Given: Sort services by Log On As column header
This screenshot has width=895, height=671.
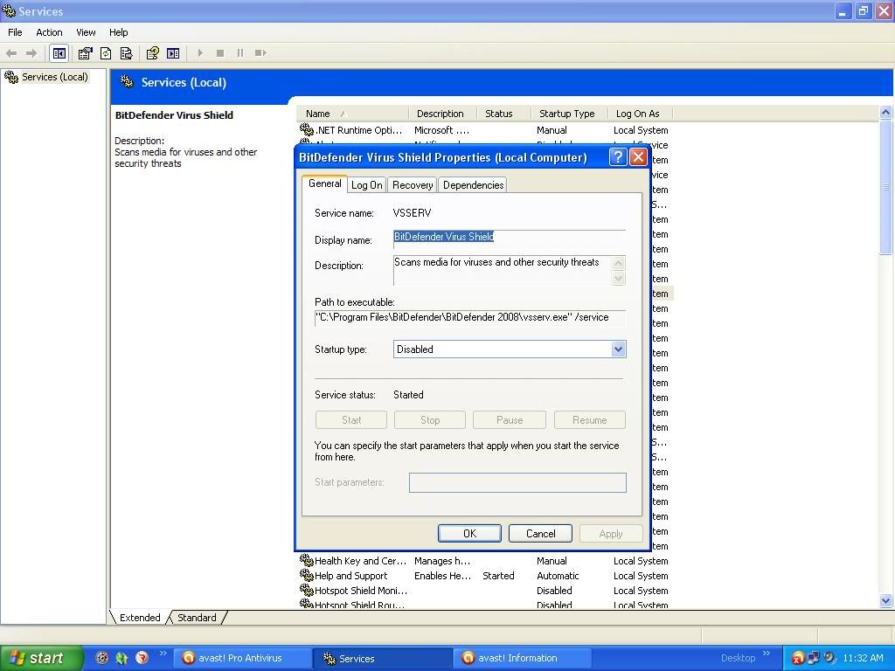Looking at the screenshot, I should point(640,114).
